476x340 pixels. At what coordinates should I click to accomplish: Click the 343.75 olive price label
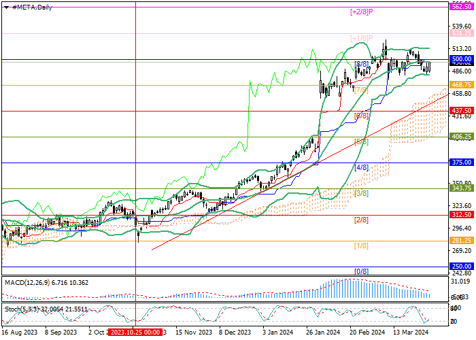[462, 188]
